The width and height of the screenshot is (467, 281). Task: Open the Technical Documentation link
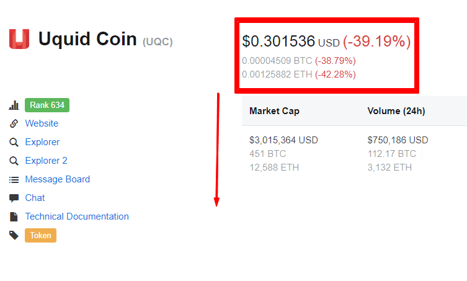point(77,216)
